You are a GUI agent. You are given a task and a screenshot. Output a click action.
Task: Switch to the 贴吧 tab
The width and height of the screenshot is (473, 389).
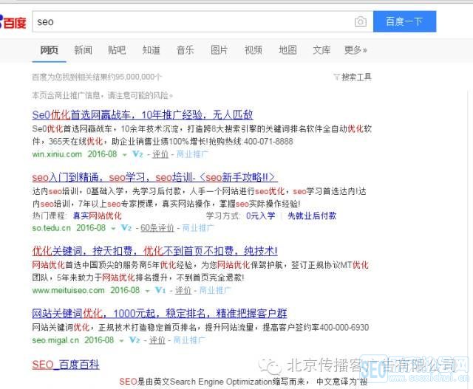(117, 50)
